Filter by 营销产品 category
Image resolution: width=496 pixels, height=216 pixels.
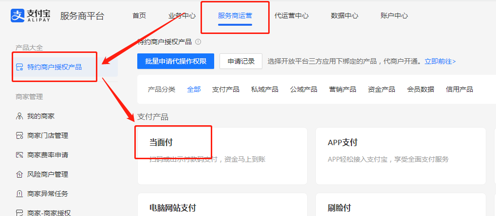click(343, 89)
